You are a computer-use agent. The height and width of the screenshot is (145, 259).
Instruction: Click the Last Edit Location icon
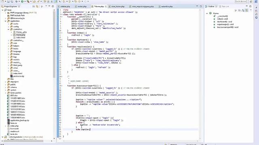point(76,2)
